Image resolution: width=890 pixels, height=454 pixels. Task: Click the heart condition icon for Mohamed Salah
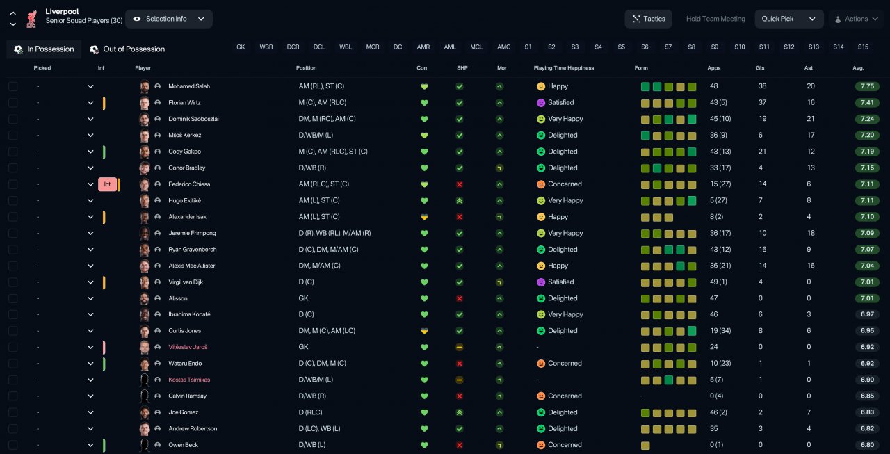424,86
